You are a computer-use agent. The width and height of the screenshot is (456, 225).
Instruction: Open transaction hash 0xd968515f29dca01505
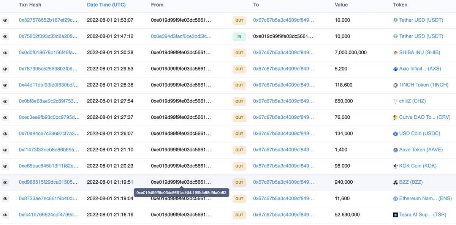pyautogui.click(x=49, y=182)
